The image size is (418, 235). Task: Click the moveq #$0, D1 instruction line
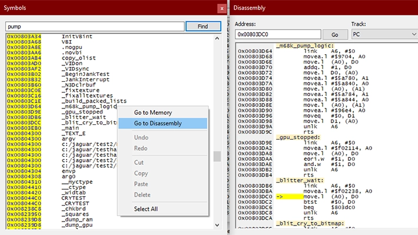click(297, 116)
